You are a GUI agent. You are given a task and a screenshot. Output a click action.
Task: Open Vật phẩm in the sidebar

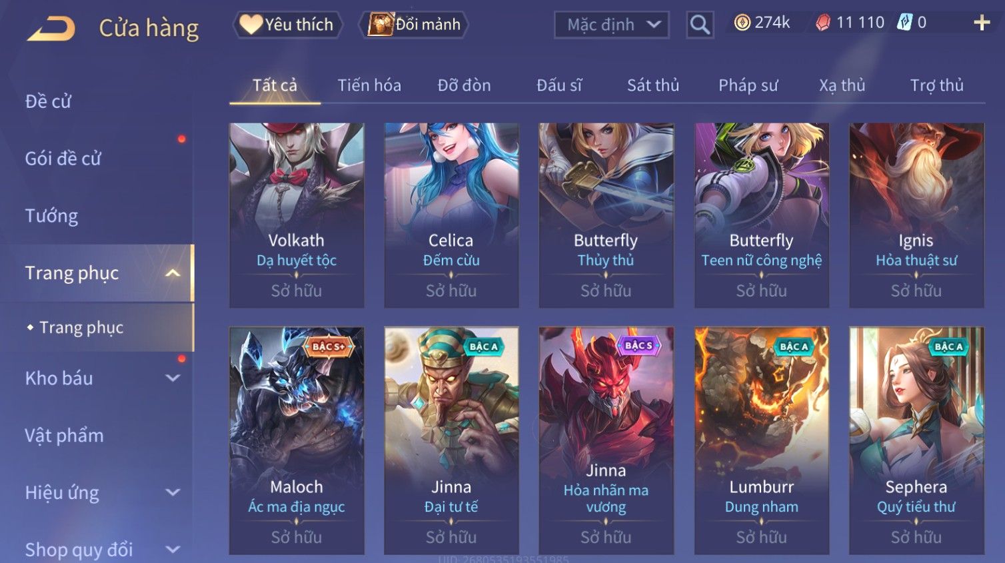pos(64,436)
